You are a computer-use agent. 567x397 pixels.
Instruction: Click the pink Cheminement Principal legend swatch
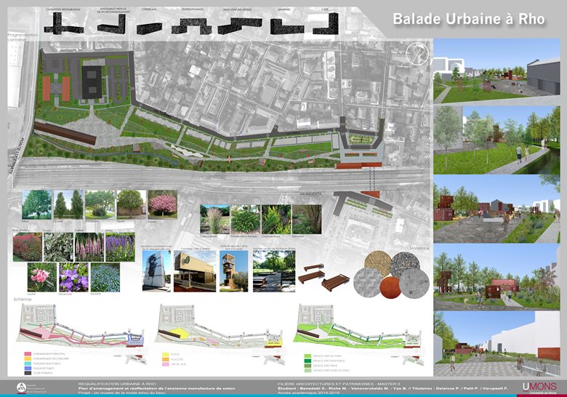[27, 354]
